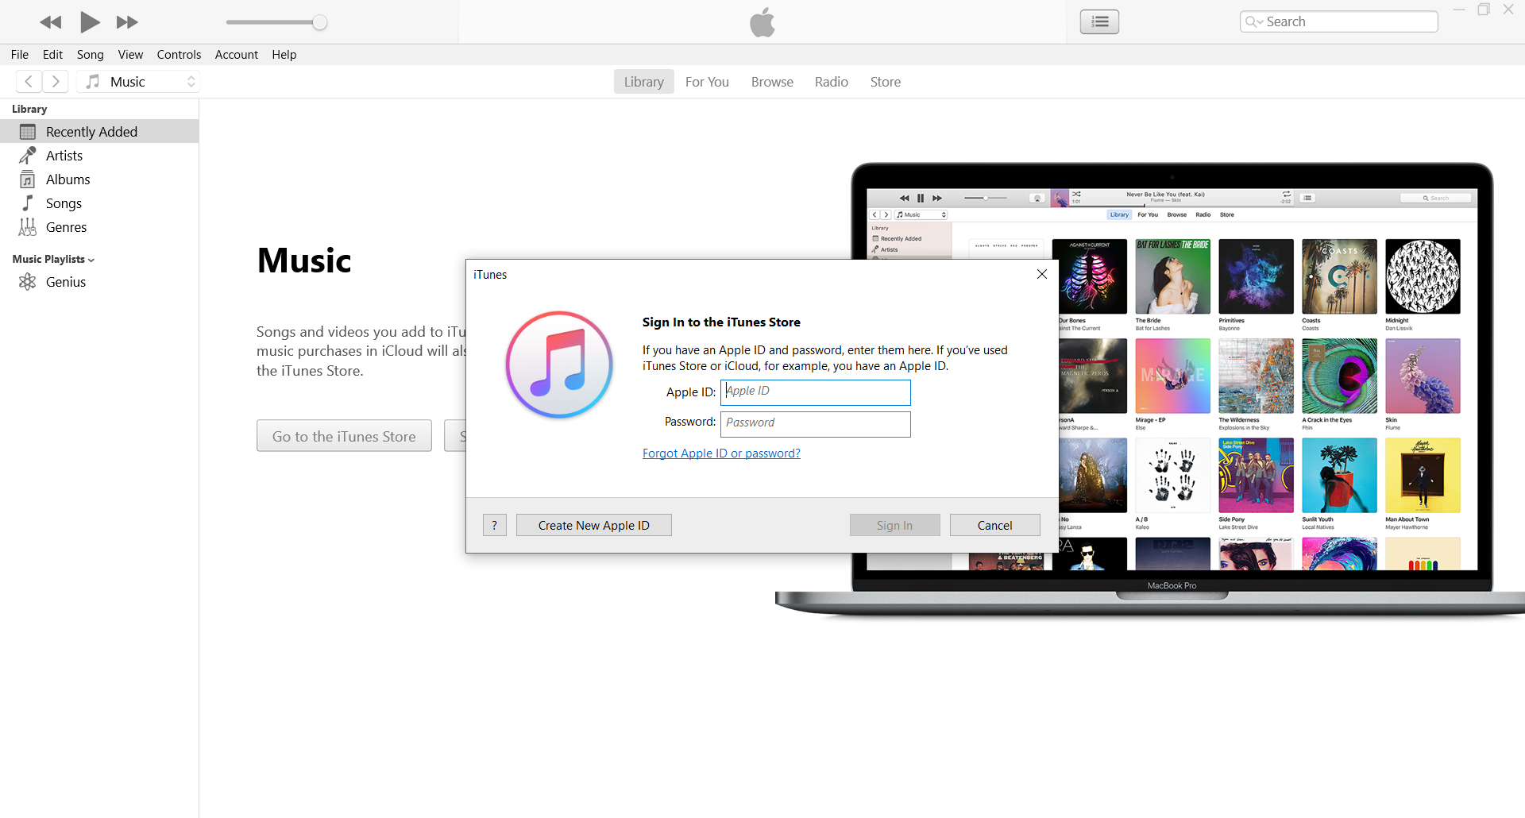Open the Genius playlist in the sidebar
This screenshot has height=818, width=1525.
click(65, 282)
